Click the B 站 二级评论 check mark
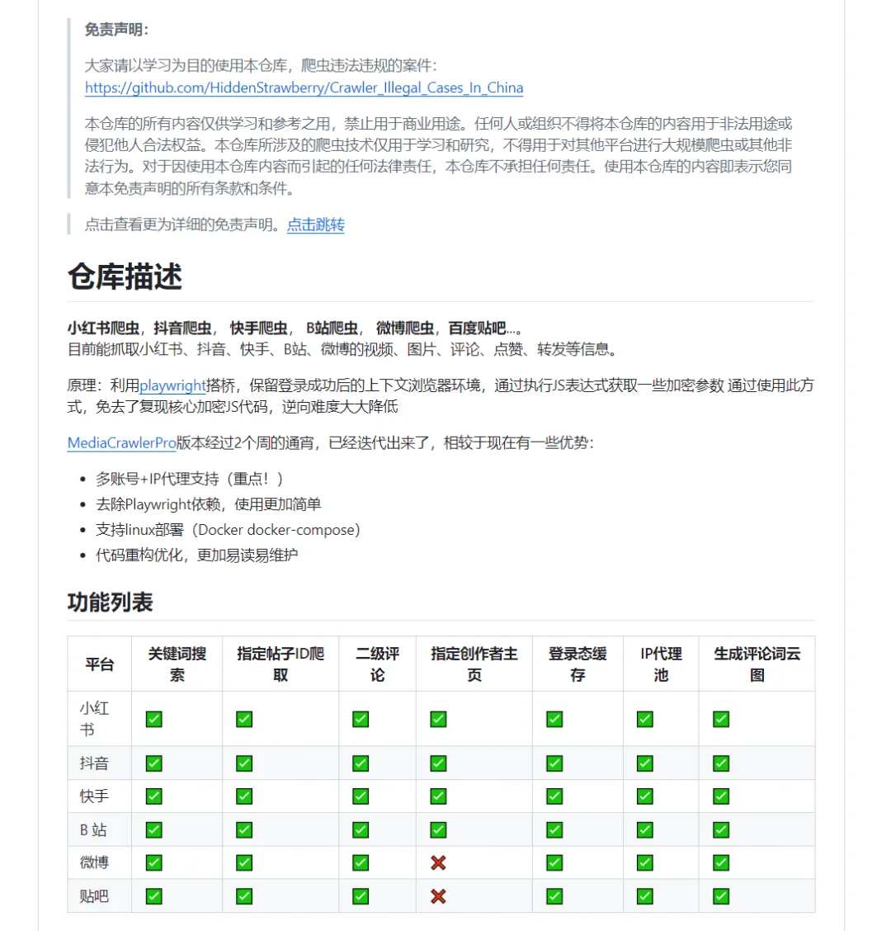Viewport: 891px width, 931px height. tap(361, 829)
